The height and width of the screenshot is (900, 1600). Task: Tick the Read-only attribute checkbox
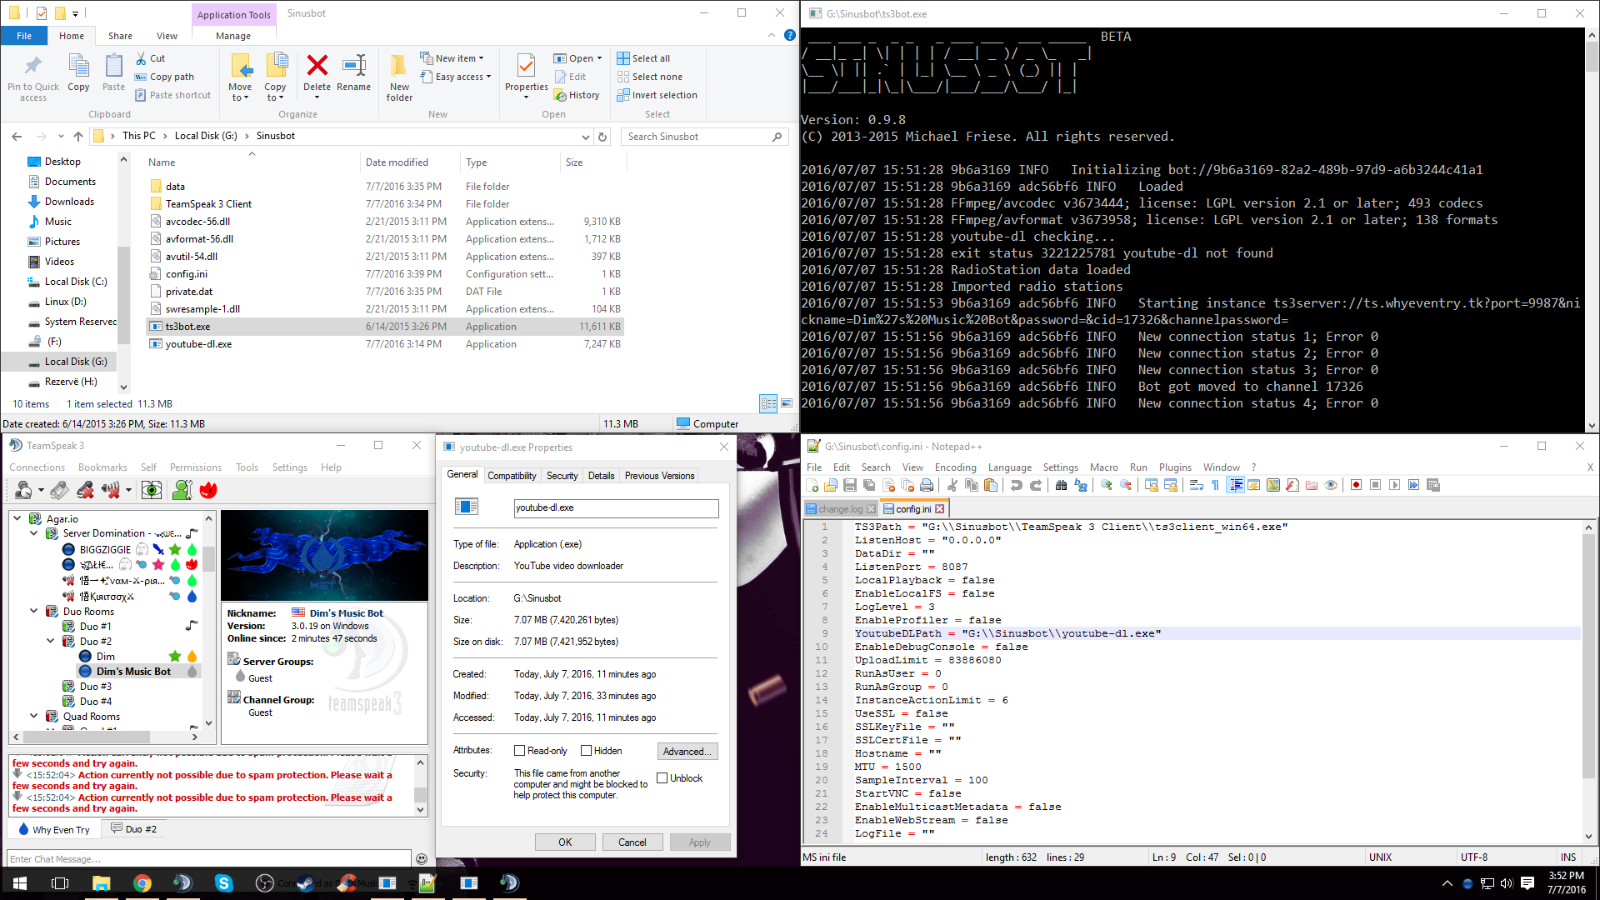[x=519, y=751]
